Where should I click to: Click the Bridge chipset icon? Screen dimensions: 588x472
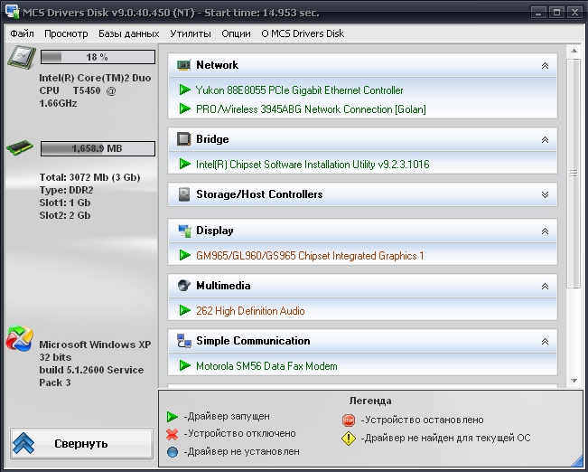click(183, 139)
